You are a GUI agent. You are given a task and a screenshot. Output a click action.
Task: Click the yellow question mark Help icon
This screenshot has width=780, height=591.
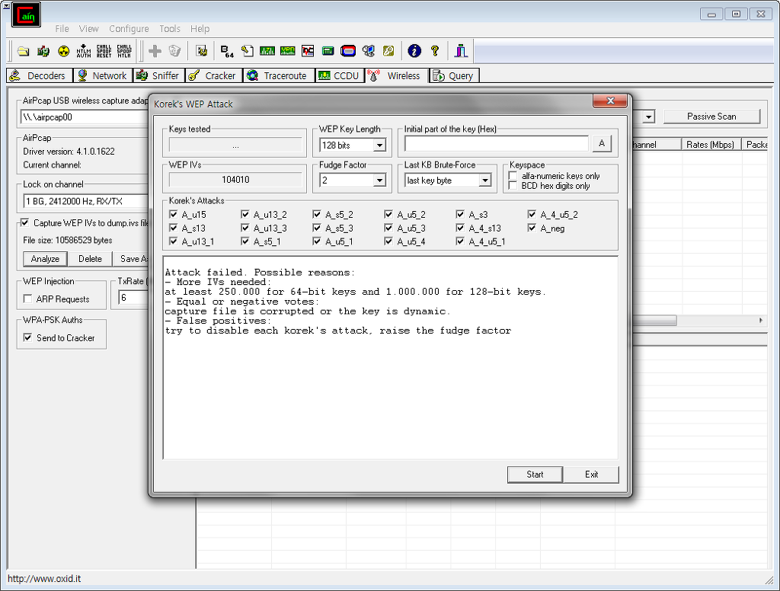pos(435,51)
